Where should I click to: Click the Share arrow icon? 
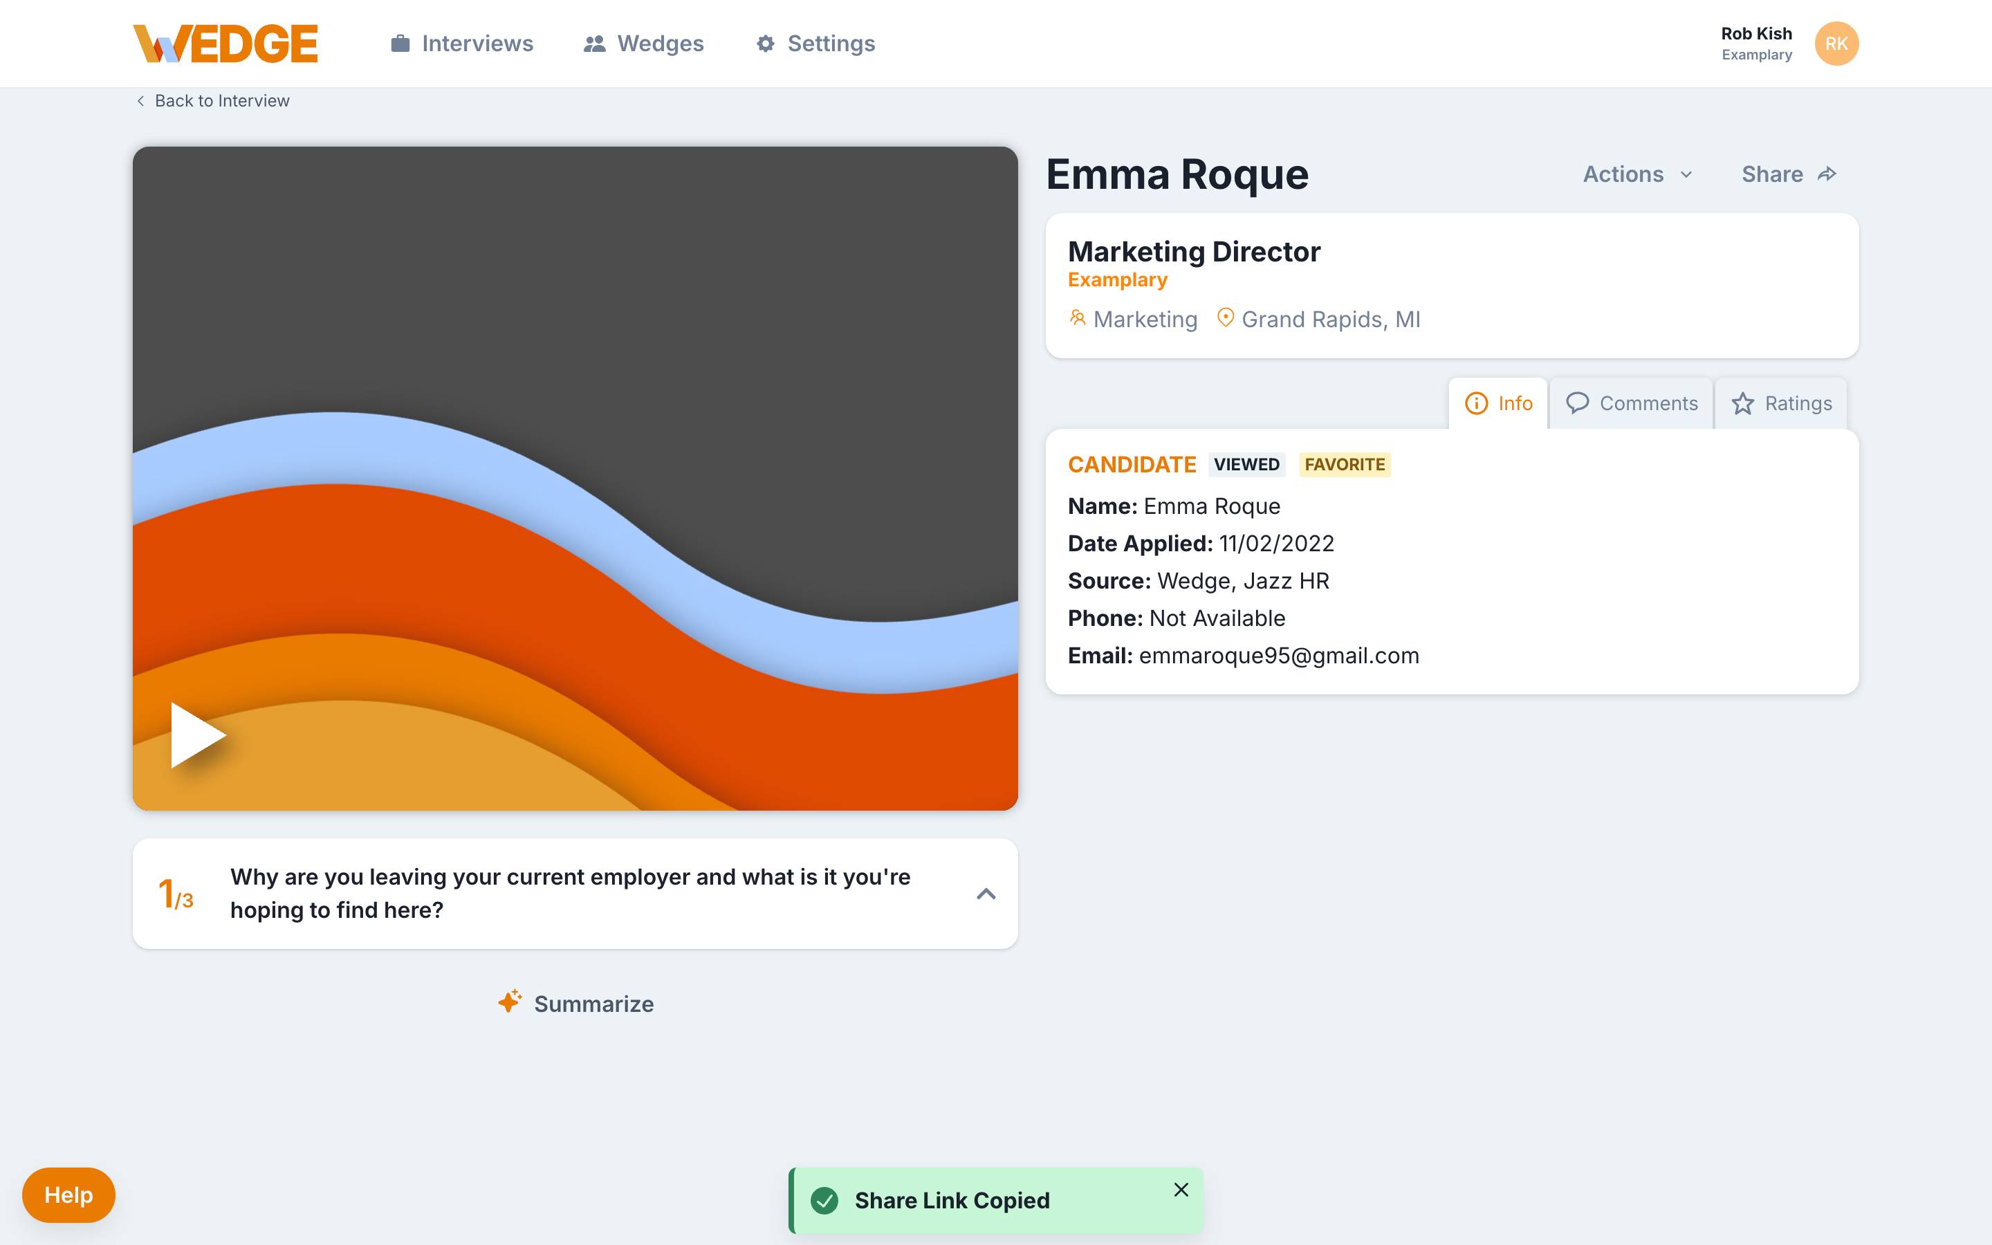pos(1827,174)
